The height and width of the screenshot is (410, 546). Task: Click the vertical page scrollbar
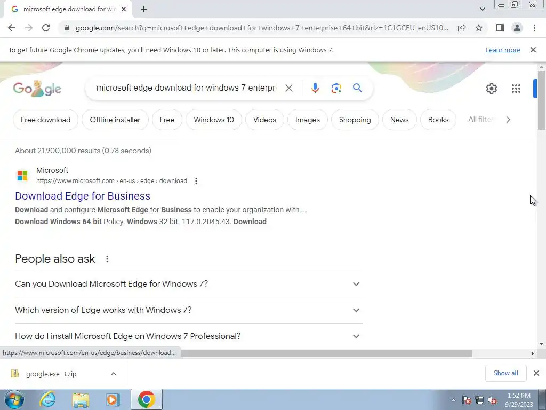541,100
